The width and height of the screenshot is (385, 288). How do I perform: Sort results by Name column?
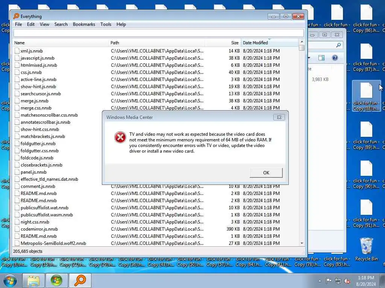61,43
